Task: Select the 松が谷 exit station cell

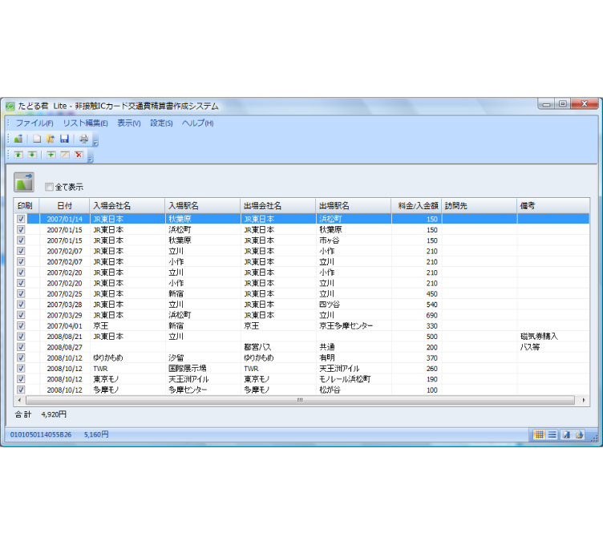Action: click(x=354, y=390)
